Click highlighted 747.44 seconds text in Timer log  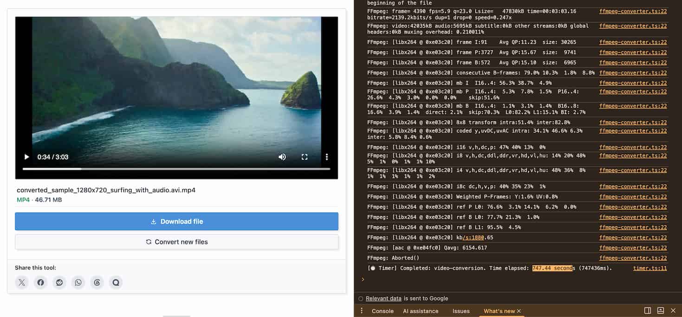(x=552, y=268)
